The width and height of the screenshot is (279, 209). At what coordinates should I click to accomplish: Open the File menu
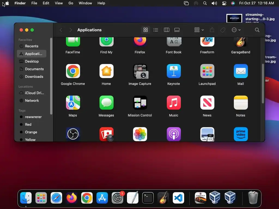34,3
